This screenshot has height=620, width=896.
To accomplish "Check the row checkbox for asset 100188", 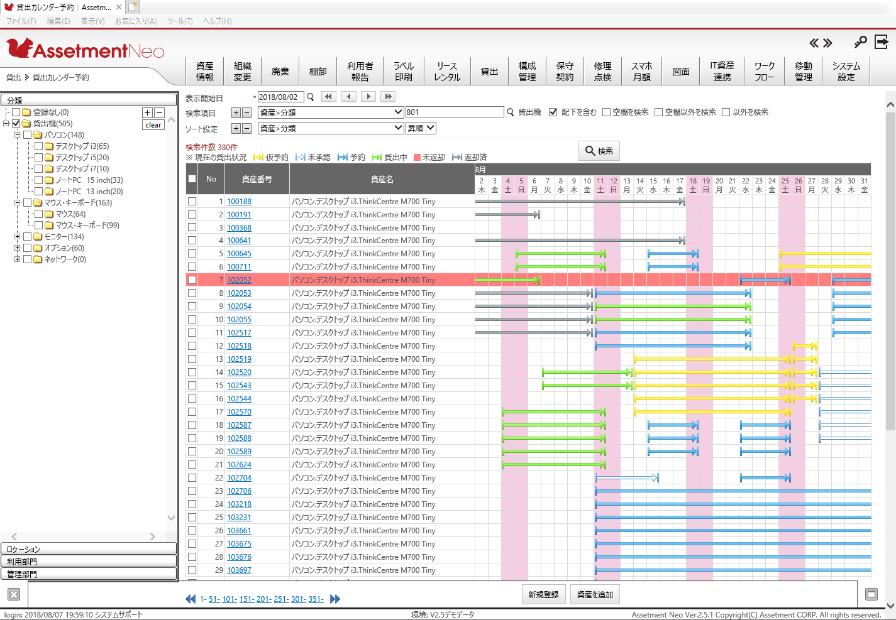I will [x=192, y=202].
